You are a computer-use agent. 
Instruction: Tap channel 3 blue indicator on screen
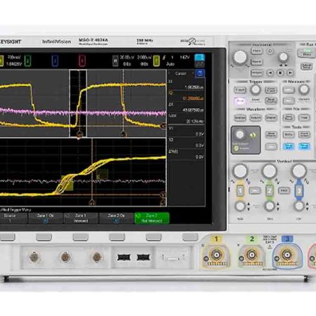(55, 61)
